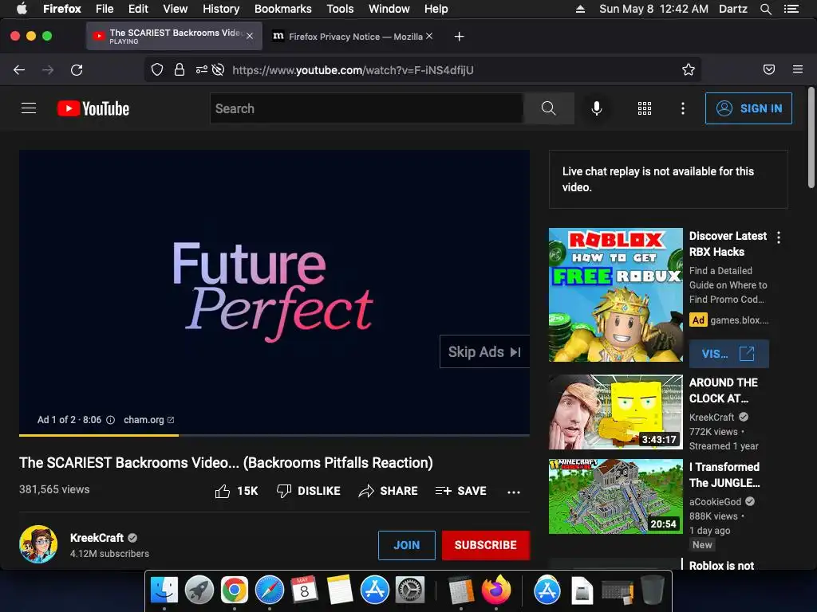Open the History menu

221,9
